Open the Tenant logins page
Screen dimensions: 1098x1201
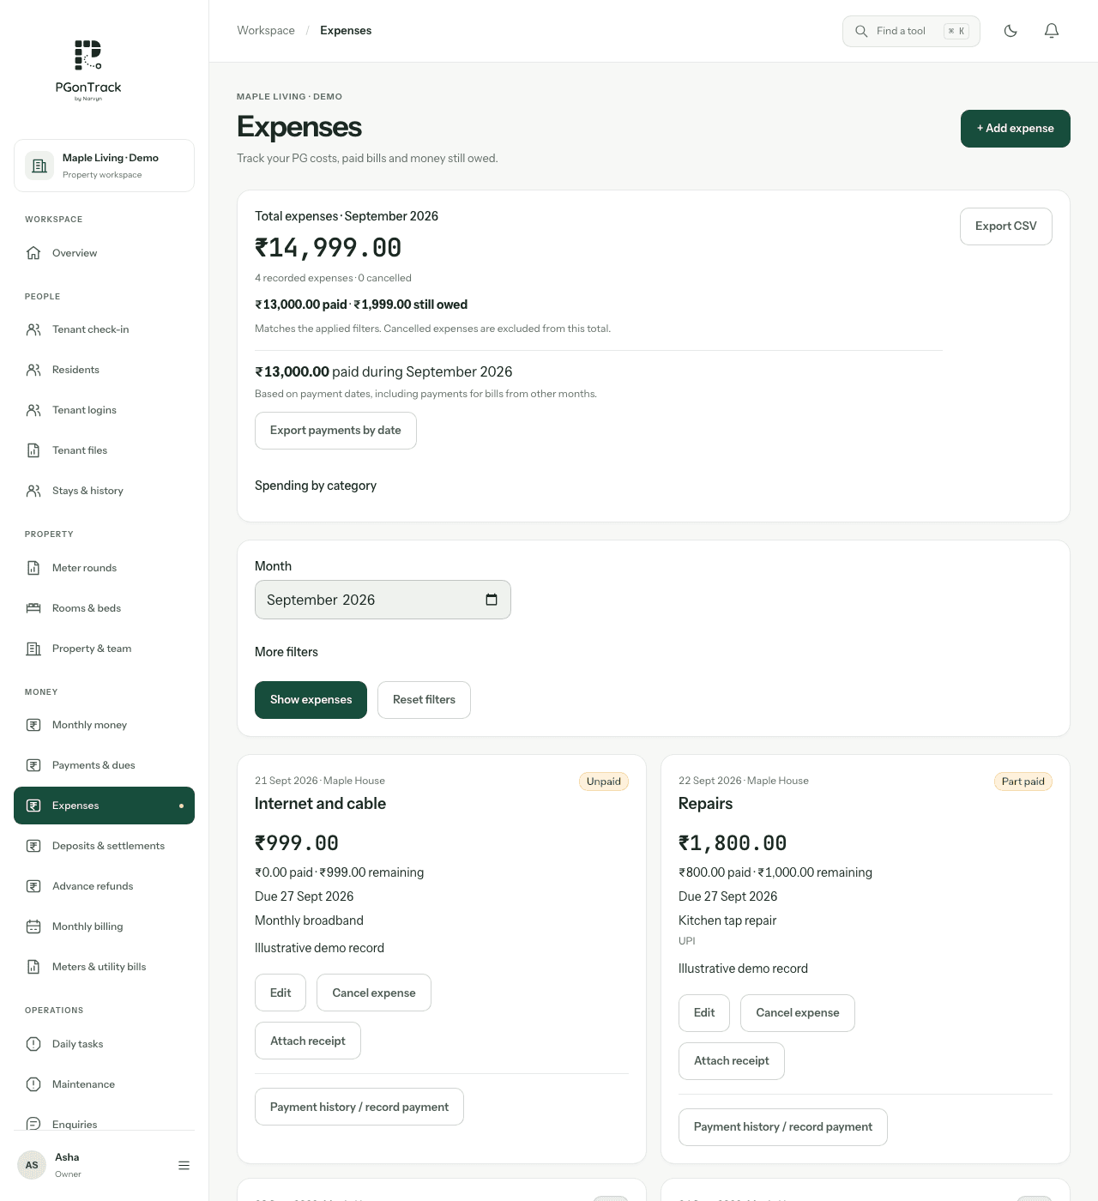pyautogui.click(x=104, y=410)
